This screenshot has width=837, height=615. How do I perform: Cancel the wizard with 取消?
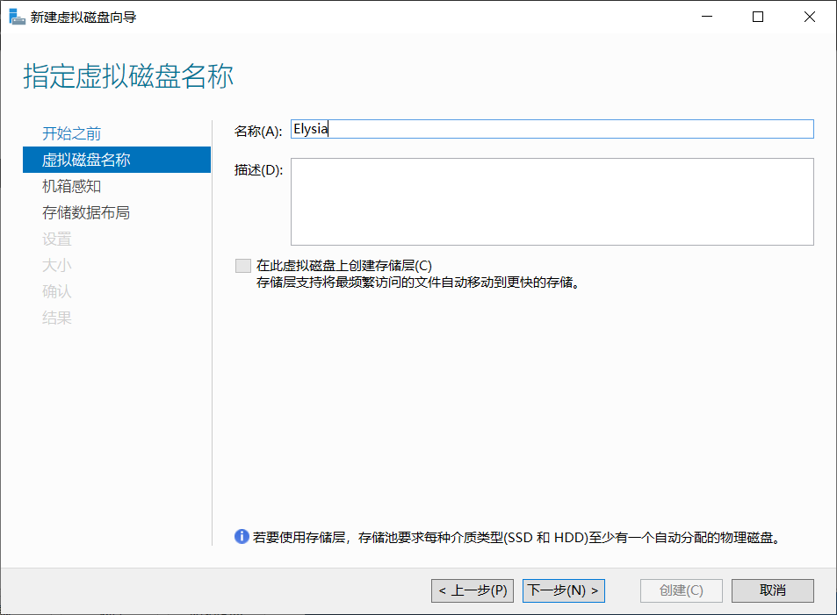click(x=772, y=590)
